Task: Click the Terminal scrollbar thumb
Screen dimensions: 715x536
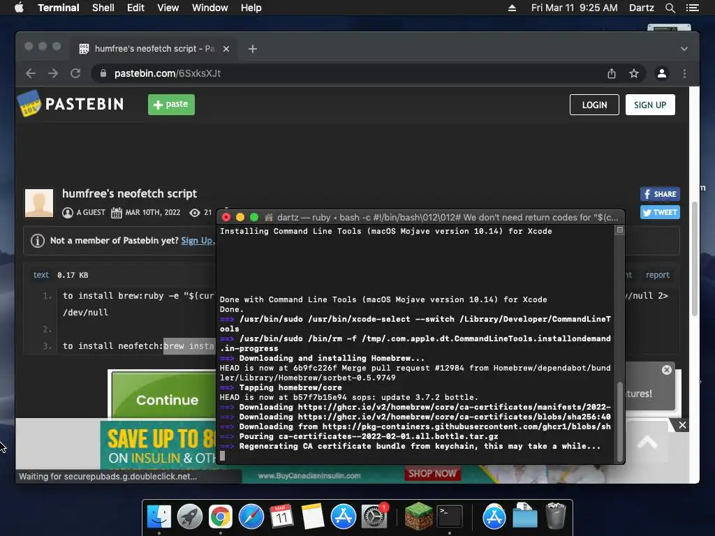Action: click(x=620, y=422)
